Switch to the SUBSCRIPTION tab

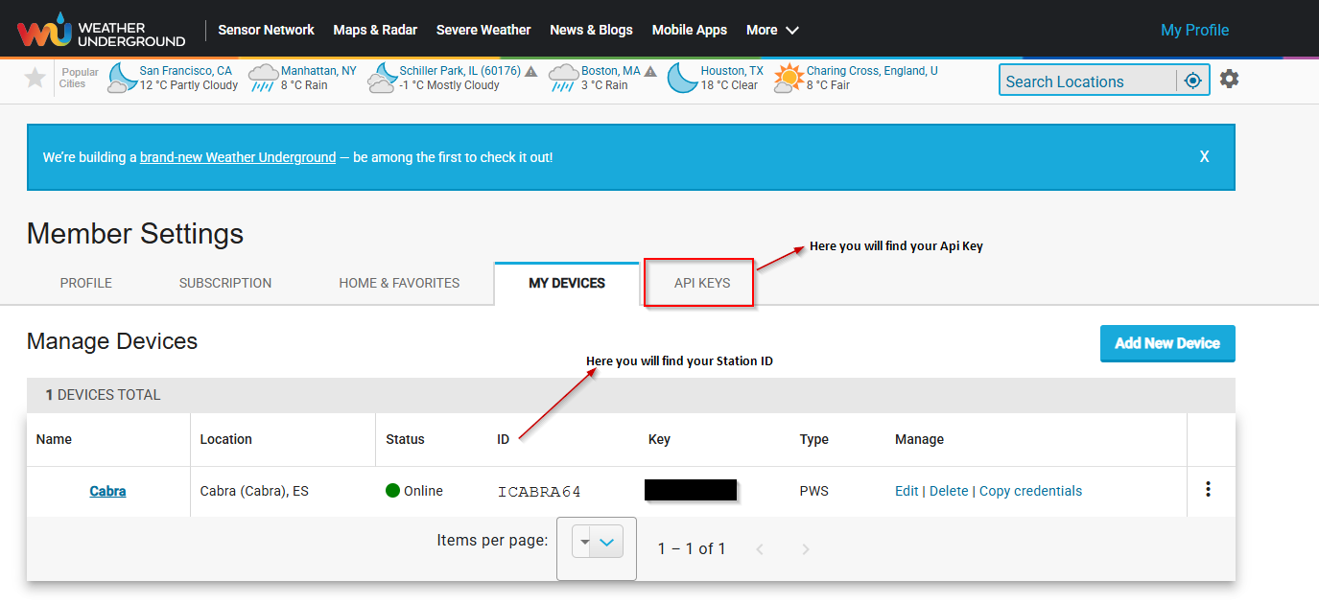point(225,283)
